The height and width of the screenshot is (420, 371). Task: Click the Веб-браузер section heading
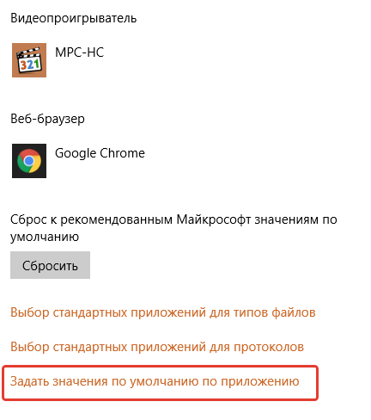click(x=47, y=119)
